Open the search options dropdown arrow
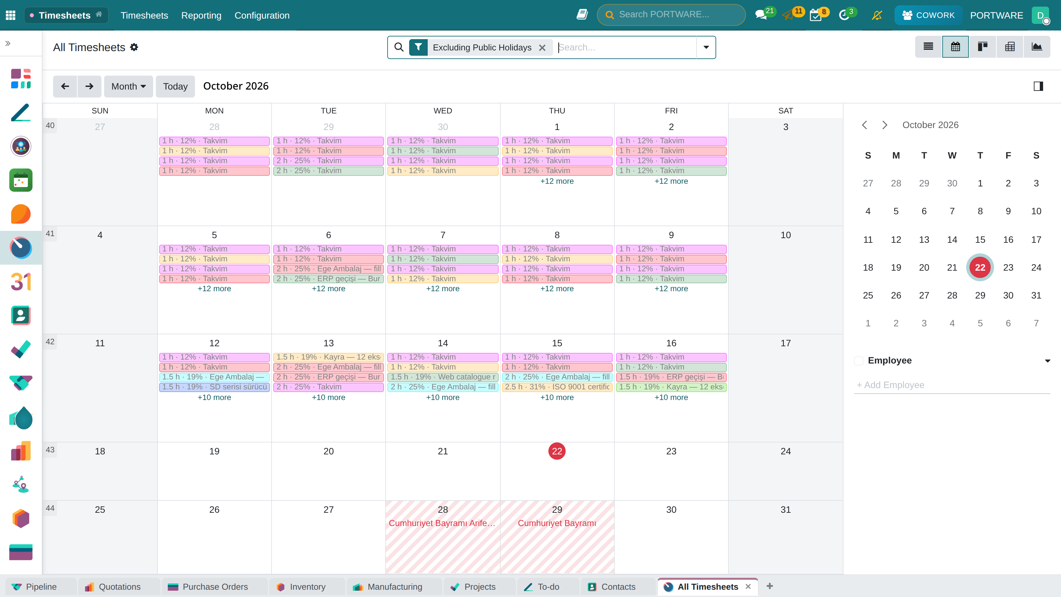Image resolution: width=1061 pixels, height=597 pixels. (x=706, y=47)
